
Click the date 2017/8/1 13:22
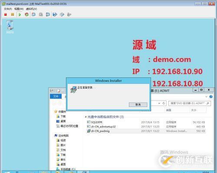click(150, 131)
